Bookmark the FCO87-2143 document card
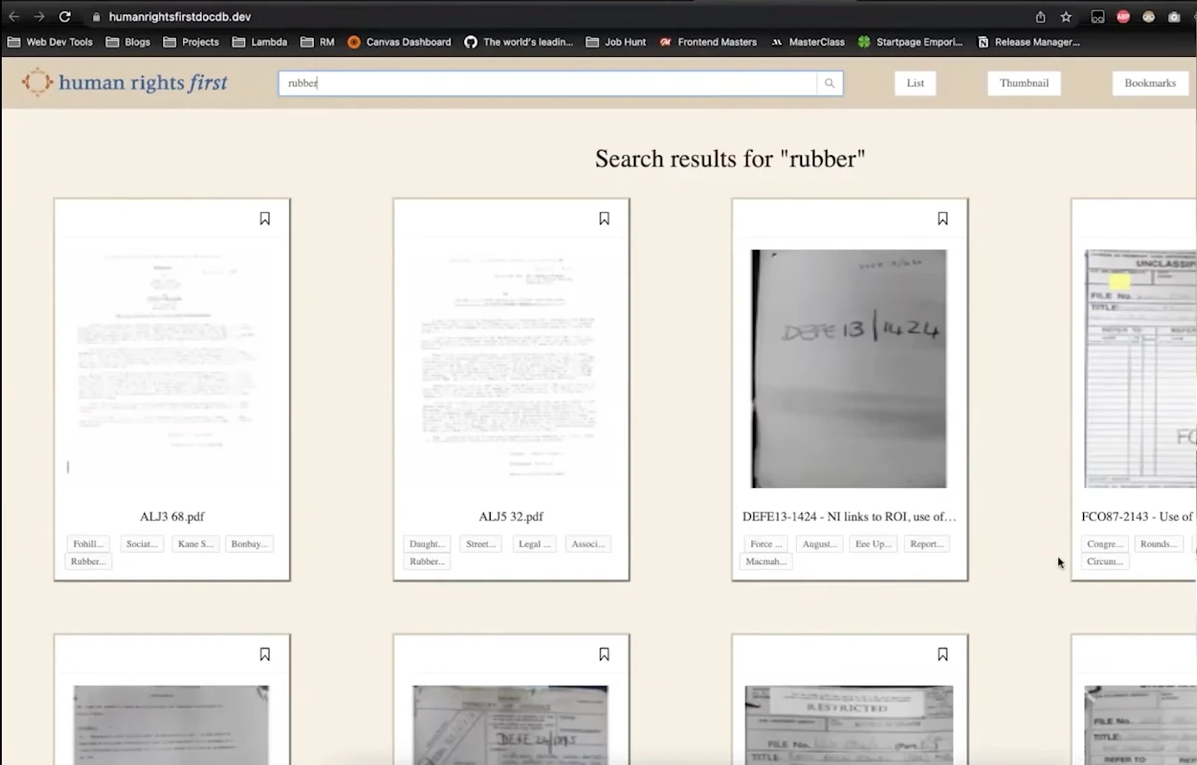 pyautogui.click(x=1194, y=218)
